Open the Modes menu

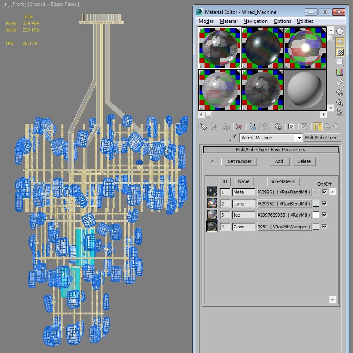206,21
